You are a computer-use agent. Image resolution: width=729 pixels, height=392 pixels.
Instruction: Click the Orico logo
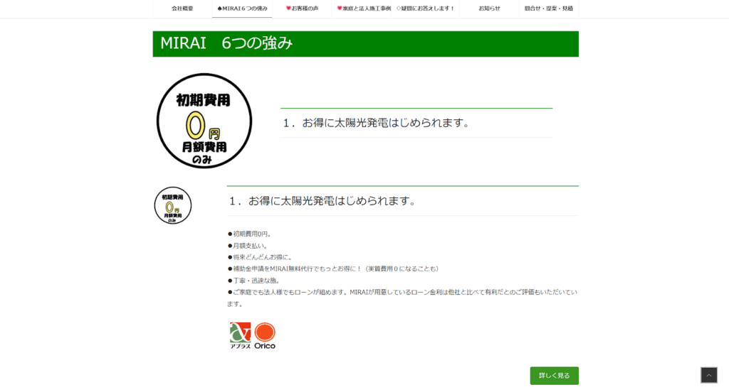tap(265, 335)
